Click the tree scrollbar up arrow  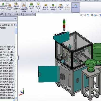[16, 25]
